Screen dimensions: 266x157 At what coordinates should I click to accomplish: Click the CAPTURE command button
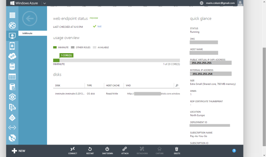click(160, 150)
